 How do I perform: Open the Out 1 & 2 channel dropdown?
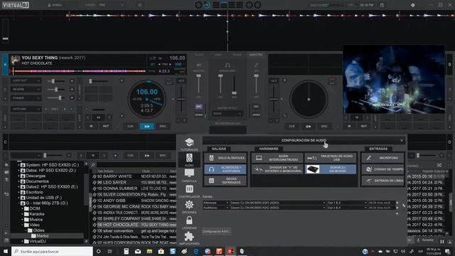347,203
